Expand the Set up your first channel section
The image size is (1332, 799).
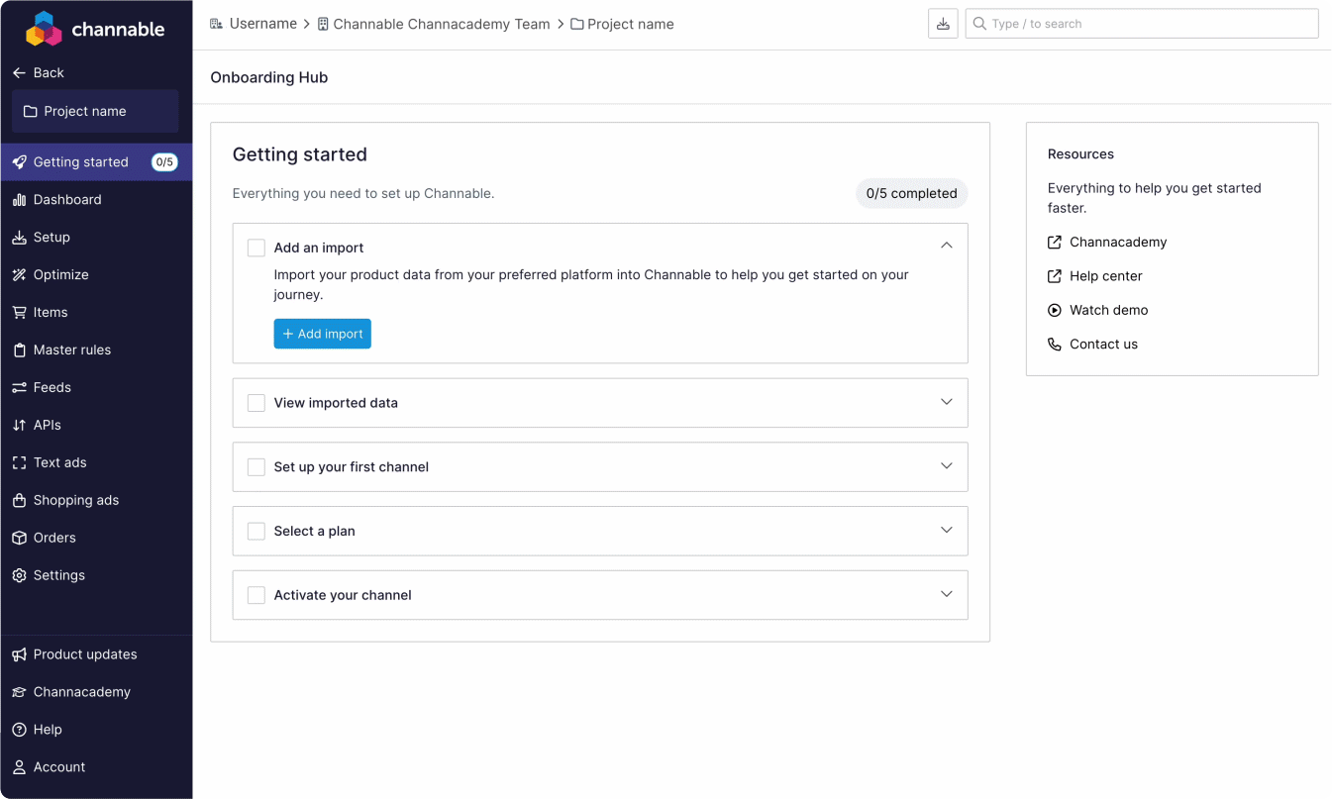tap(946, 466)
